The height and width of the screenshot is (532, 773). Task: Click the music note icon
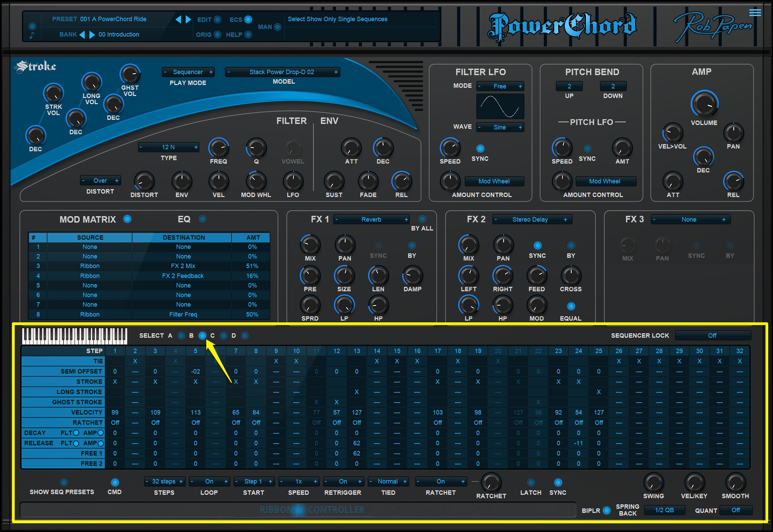(x=32, y=35)
